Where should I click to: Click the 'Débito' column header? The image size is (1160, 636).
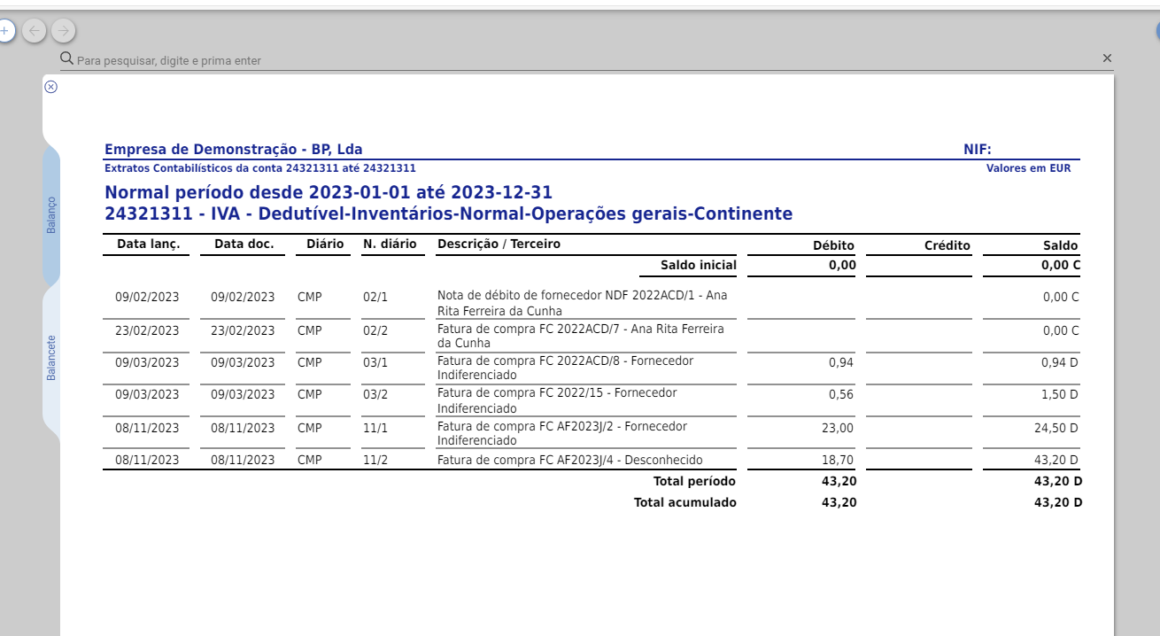[833, 245]
